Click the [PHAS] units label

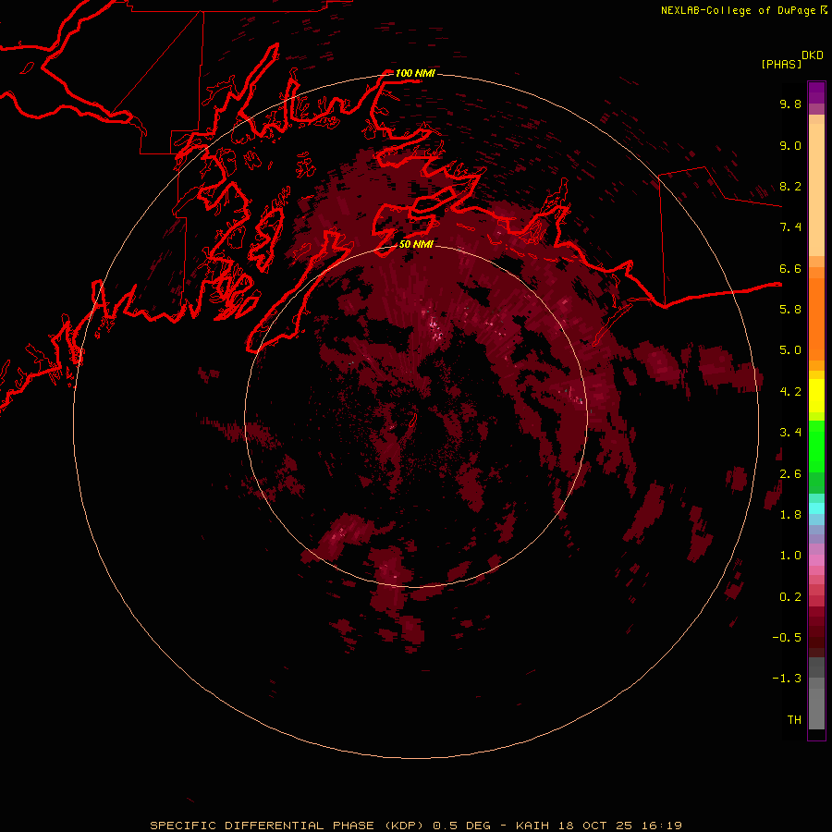click(x=781, y=64)
